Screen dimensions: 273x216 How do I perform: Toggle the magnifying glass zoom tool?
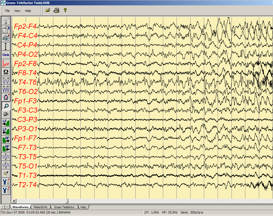coord(6,106)
